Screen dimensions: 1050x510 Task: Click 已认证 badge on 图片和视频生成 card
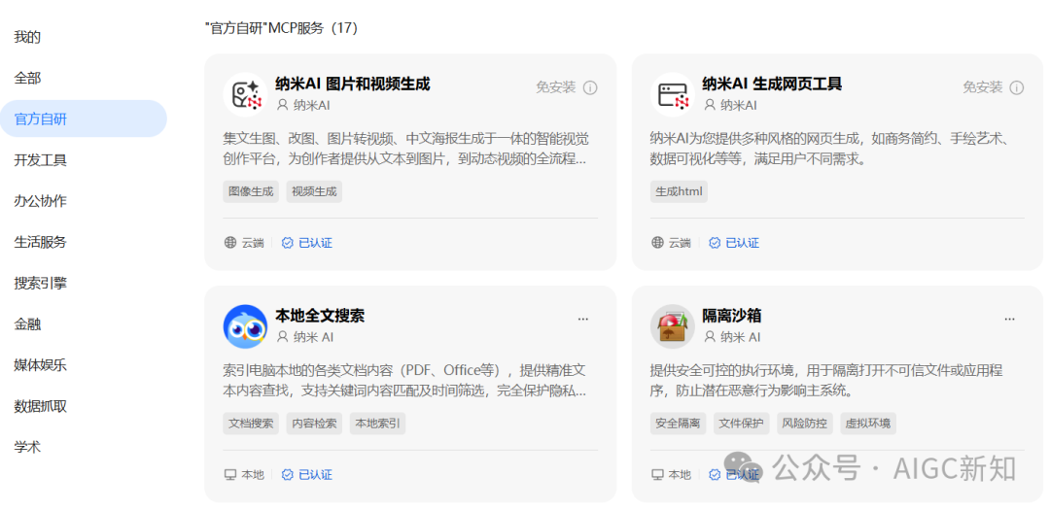click(x=306, y=242)
